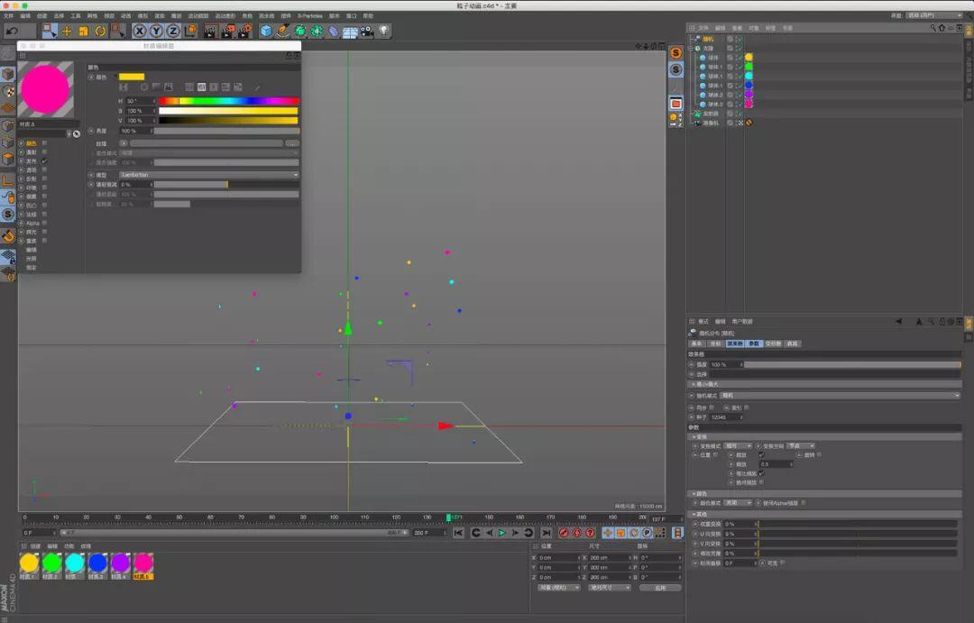Screen dimensions: 974x623
Task: Toggle the X-axis lock icon
Action: (138, 31)
